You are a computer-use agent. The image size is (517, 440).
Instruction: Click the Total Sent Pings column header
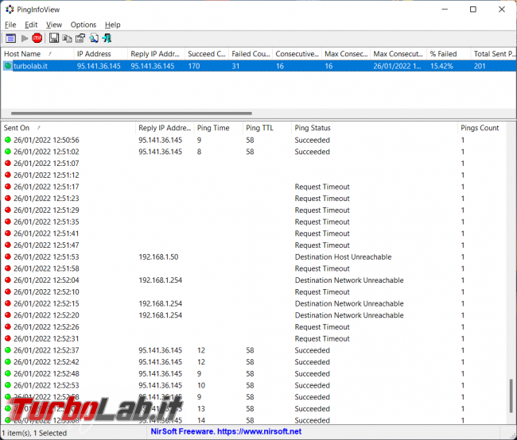494,54
